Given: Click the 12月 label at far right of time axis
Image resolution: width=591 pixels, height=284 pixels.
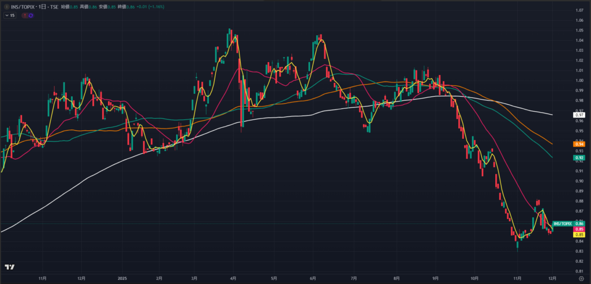Looking at the screenshot, I should point(552,278).
